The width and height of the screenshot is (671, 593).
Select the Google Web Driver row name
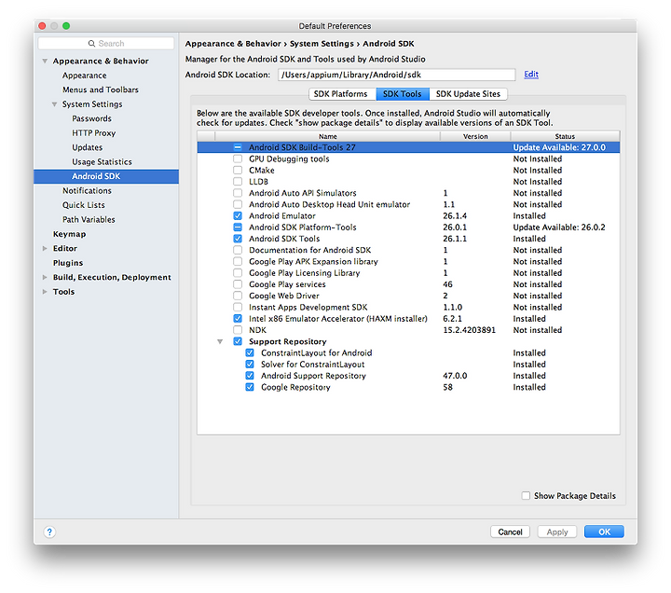284,296
